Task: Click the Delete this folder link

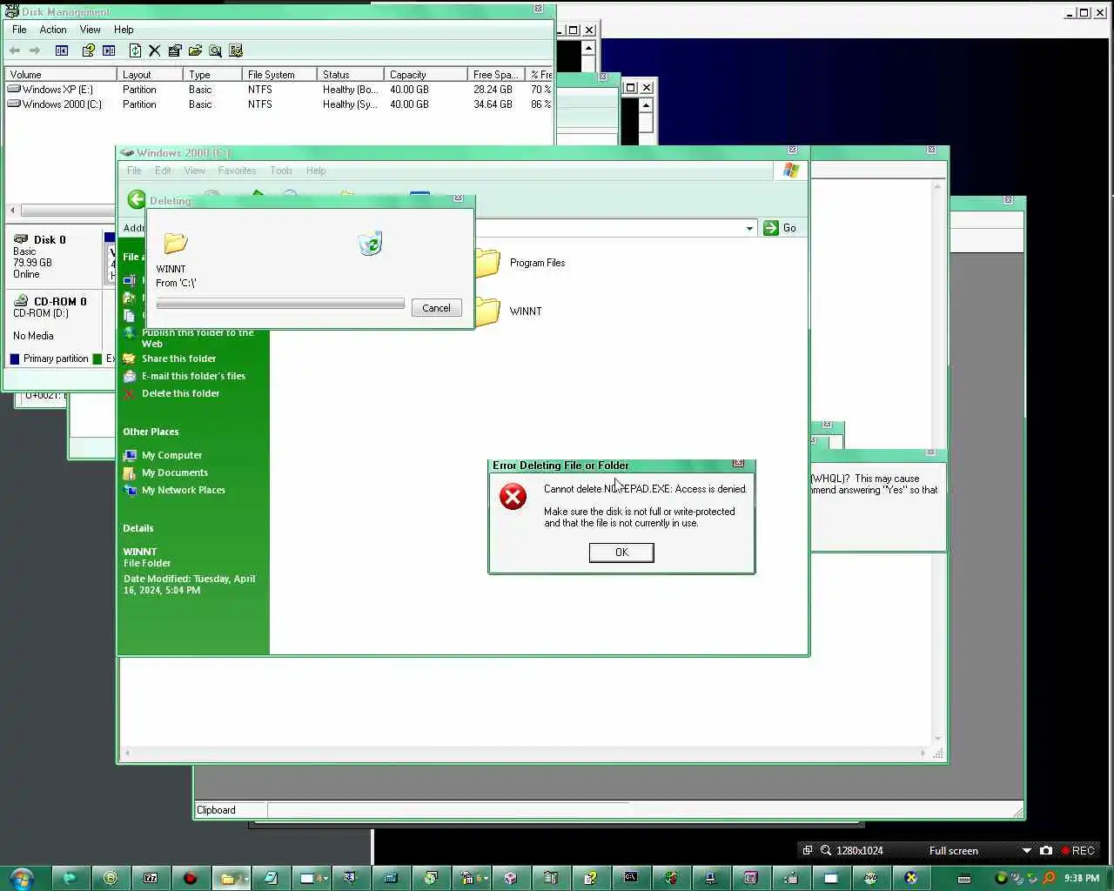Action: (180, 393)
